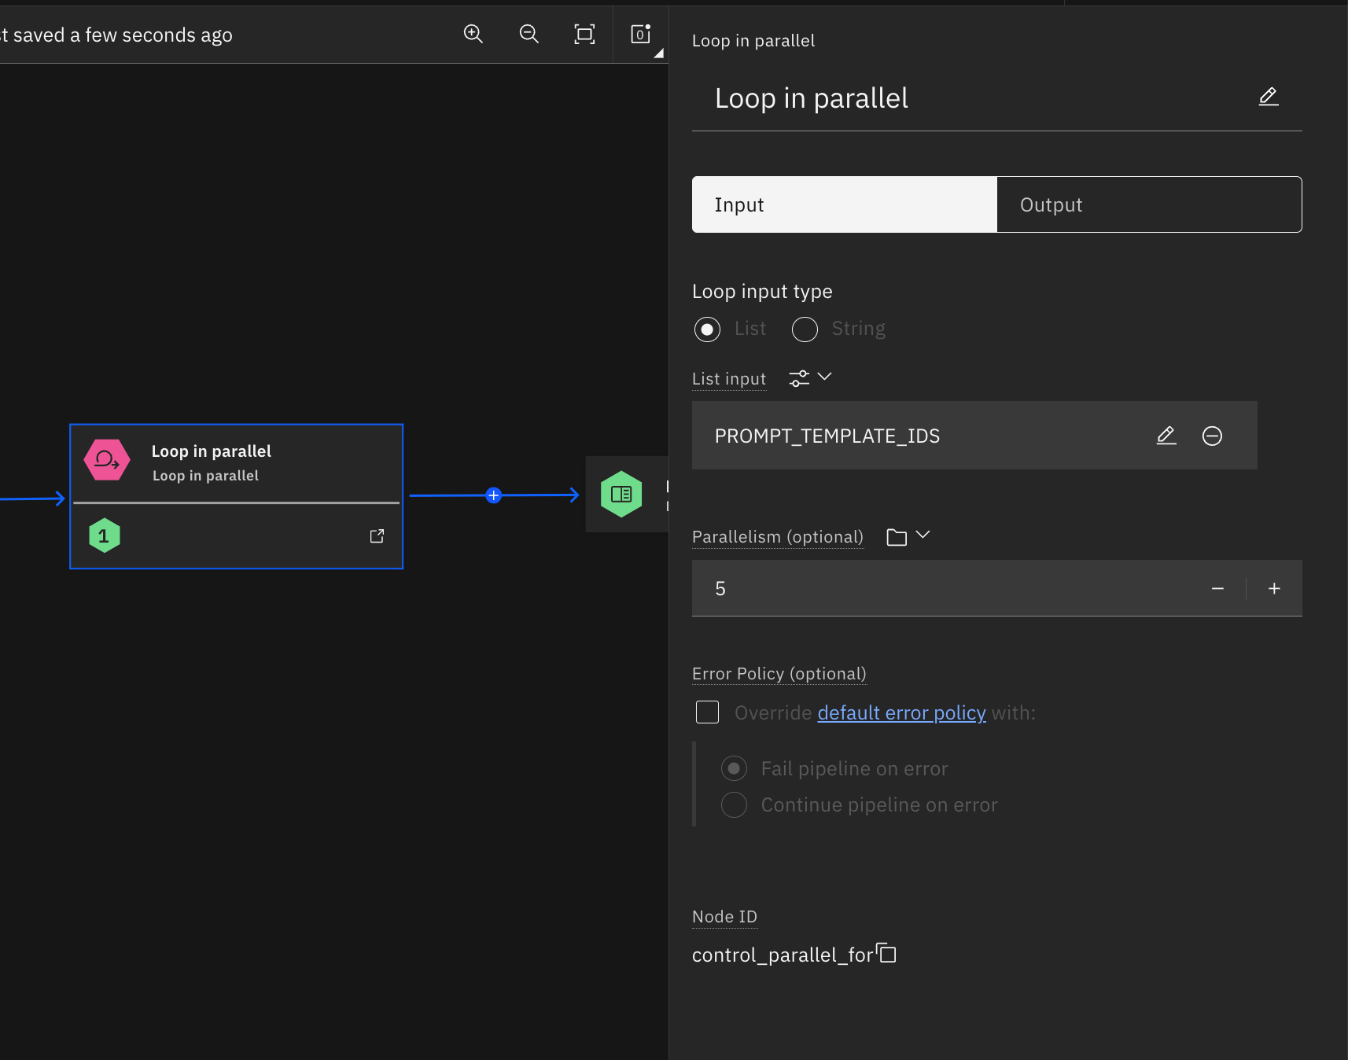Open the default error policy link

coord(901,712)
